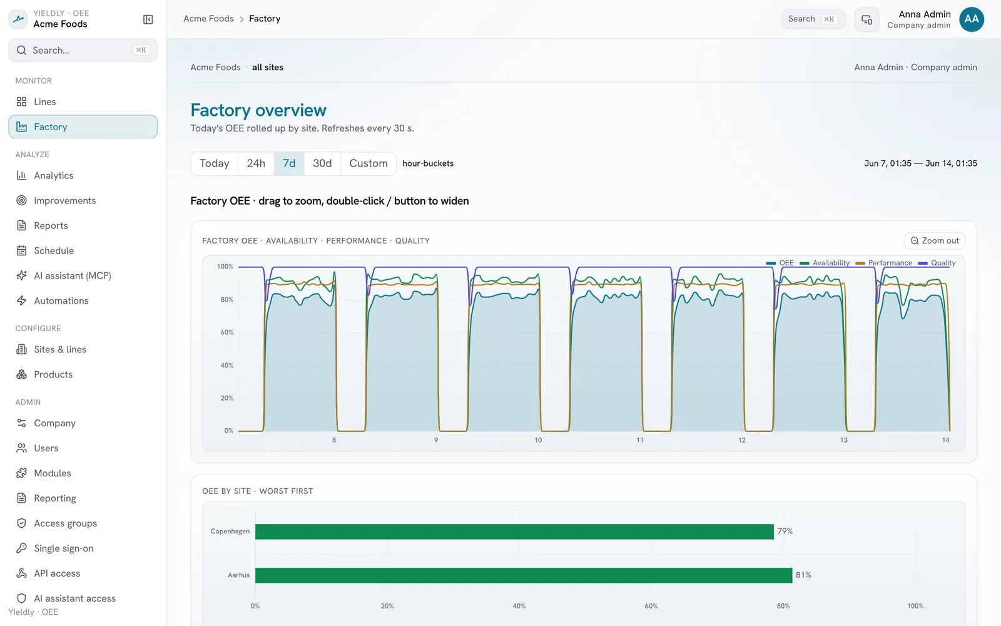Focus the sidebar Search input field
Image resolution: width=1001 pixels, height=626 pixels.
click(83, 50)
